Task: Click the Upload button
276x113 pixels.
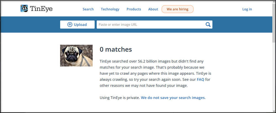Action: (77, 24)
